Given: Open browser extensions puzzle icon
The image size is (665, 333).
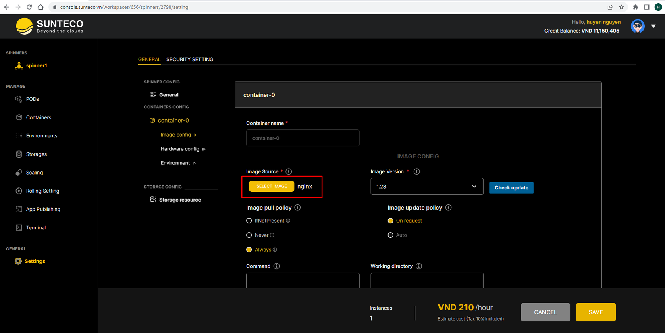Looking at the screenshot, I should 636,7.
